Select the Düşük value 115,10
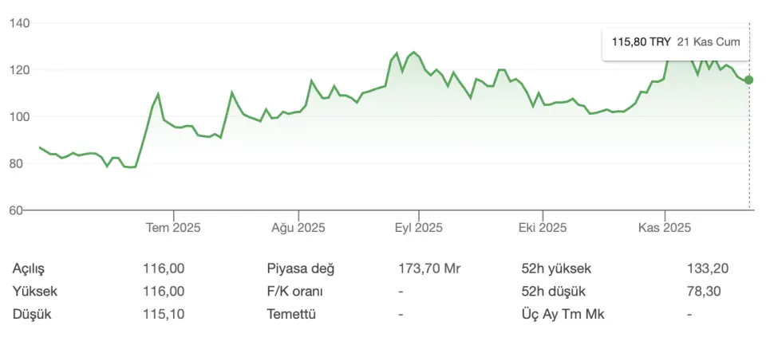This screenshot has height=345, width=766. (x=164, y=314)
